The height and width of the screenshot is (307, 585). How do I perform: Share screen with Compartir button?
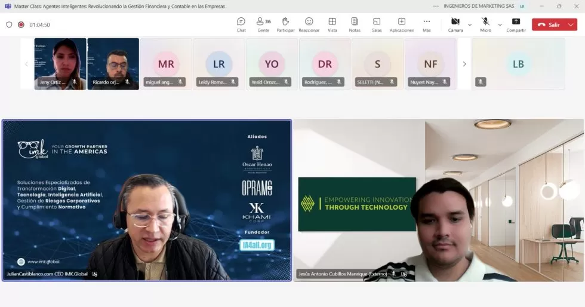[x=516, y=24]
